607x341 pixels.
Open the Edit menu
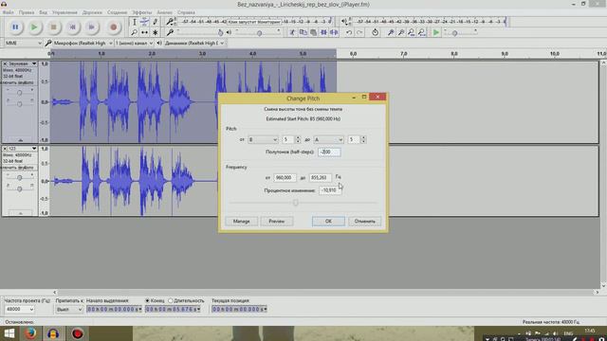(27, 12)
